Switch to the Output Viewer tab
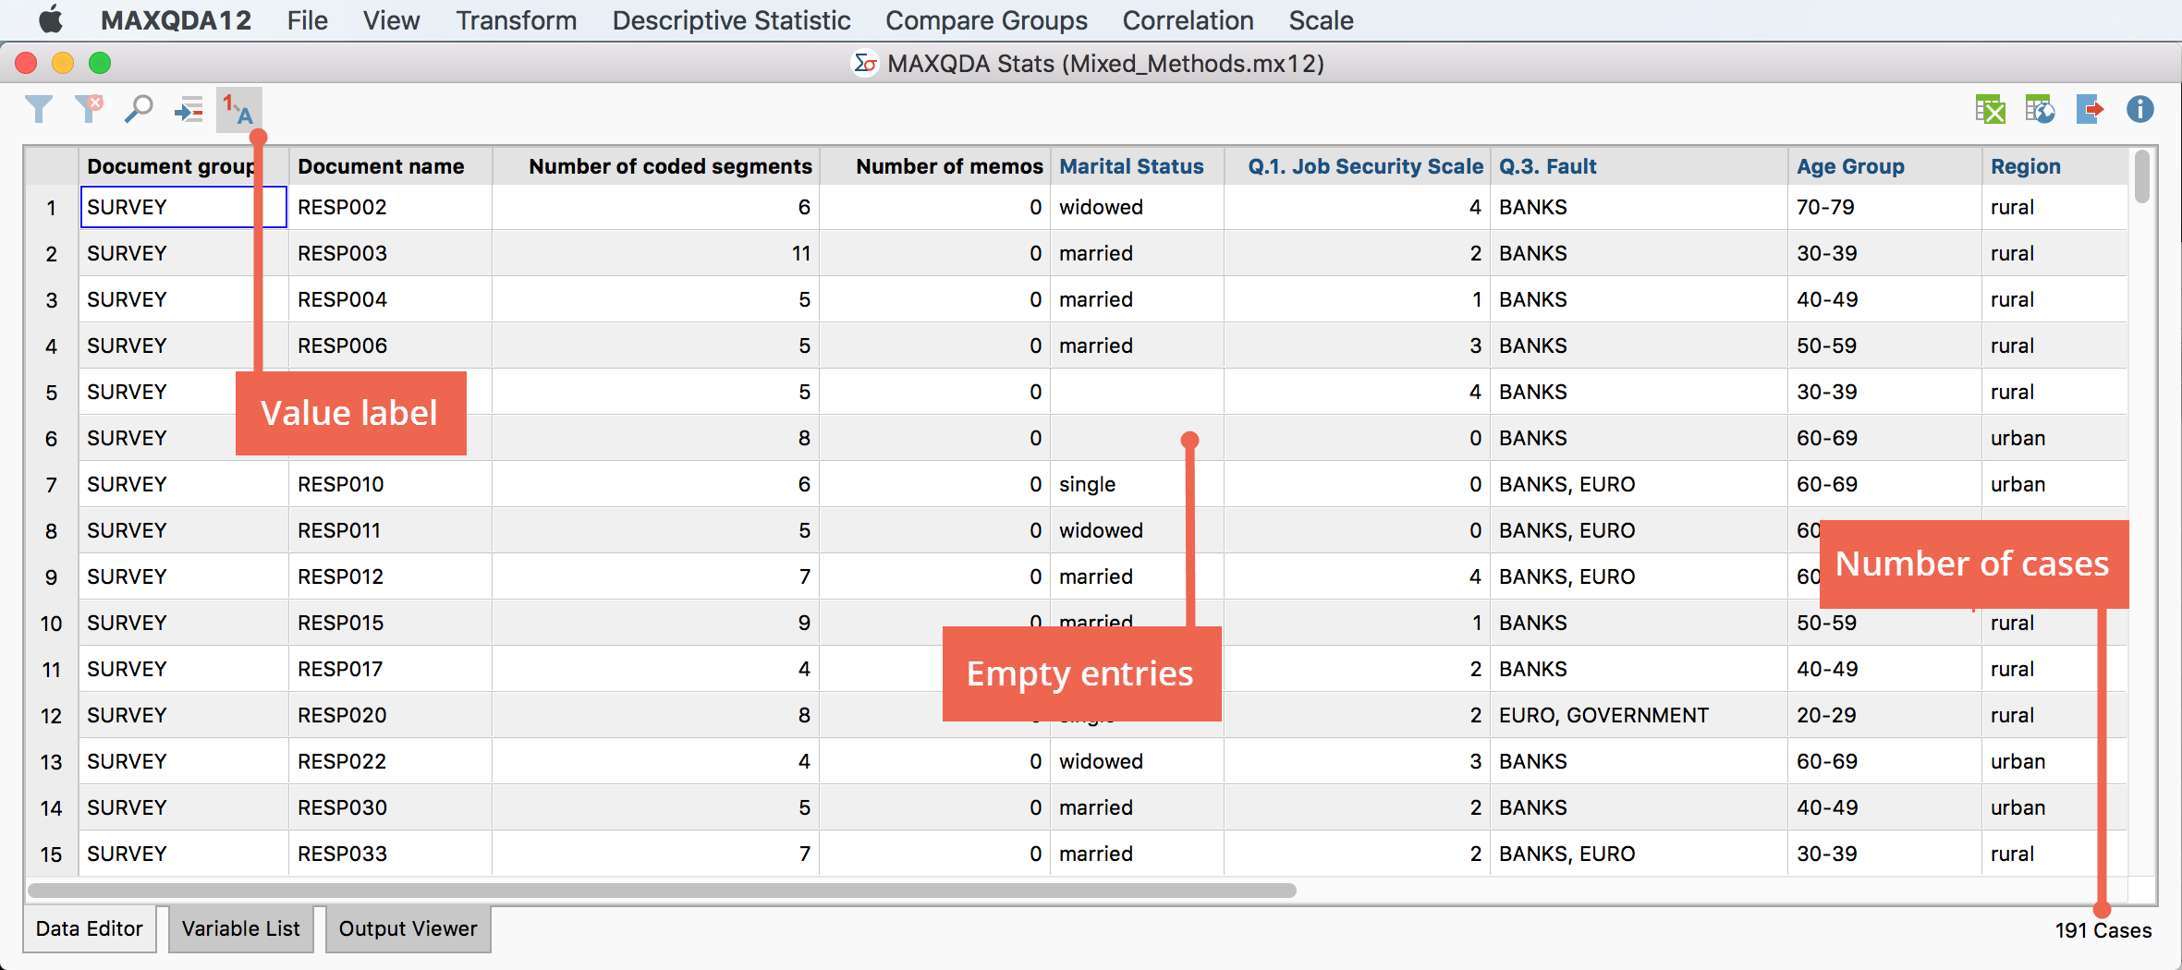Viewport: 2182px width, 970px height. coord(408,928)
